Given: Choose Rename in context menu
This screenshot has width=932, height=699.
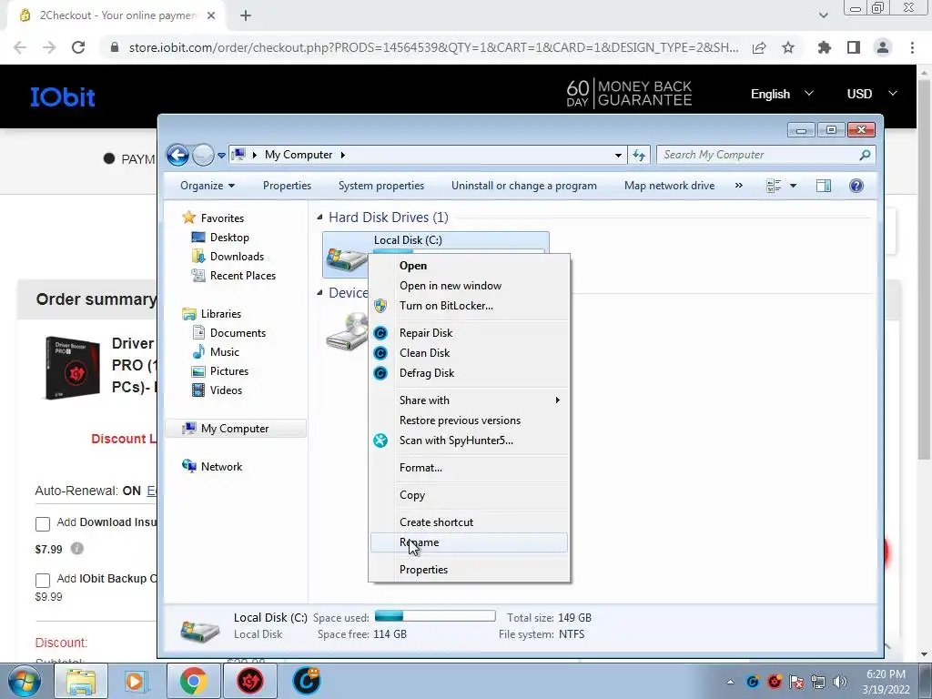Looking at the screenshot, I should [x=469, y=542].
